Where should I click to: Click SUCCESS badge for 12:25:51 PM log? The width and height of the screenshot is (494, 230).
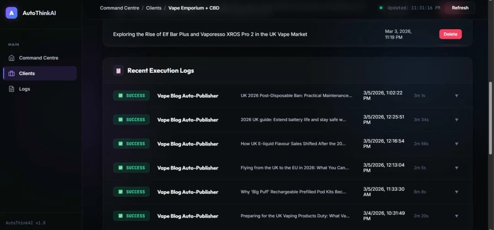(131, 120)
